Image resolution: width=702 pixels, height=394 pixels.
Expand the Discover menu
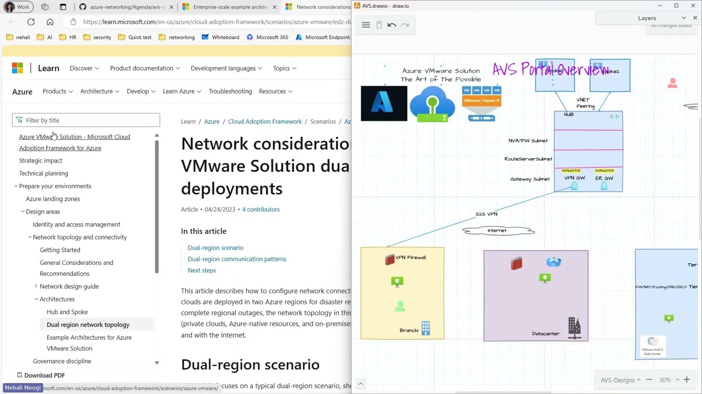click(x=84, y=68)
